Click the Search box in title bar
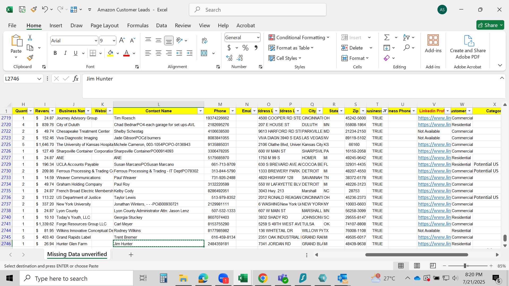The height and width of the screenshot is (286, 509). (x=257, y=10)
